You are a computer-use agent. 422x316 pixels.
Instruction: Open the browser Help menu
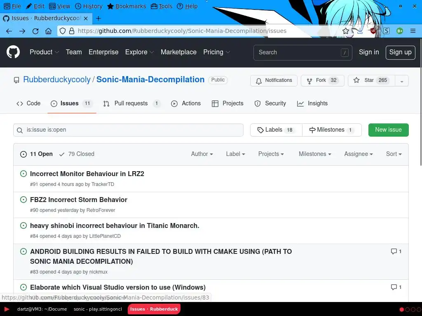click(188, 6)
